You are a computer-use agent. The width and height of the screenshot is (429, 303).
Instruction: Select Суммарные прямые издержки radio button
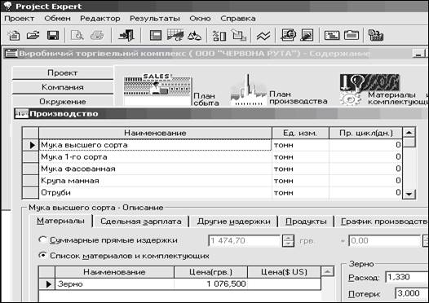42,240
